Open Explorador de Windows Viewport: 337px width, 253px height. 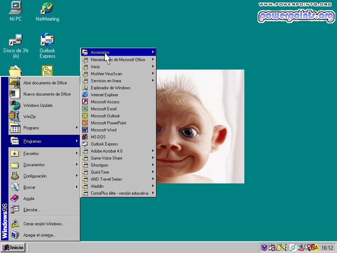(118, 88)
